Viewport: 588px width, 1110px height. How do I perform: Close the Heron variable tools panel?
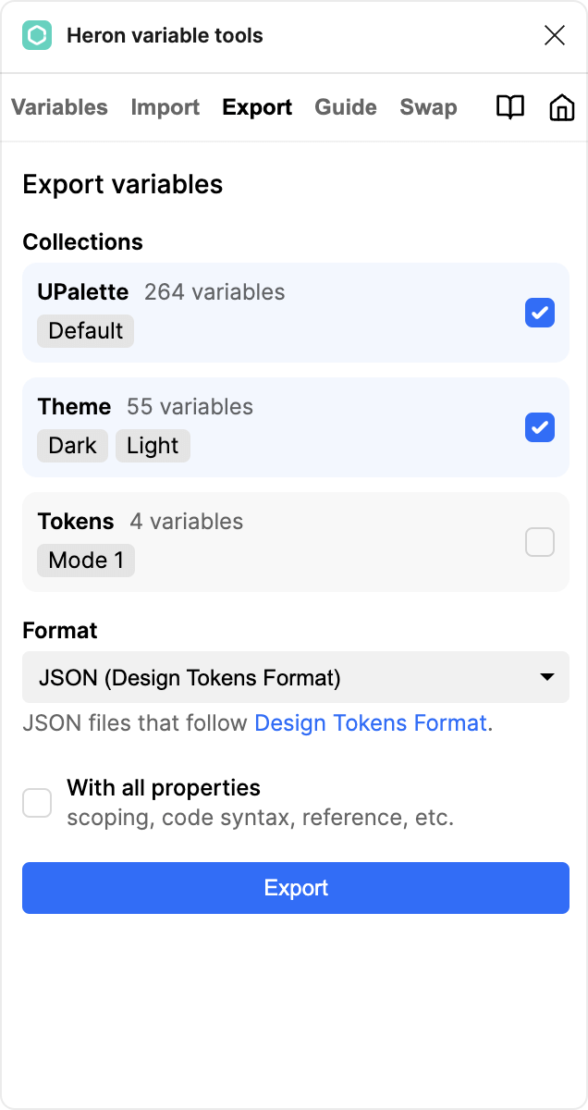click(x=555, y=36)
